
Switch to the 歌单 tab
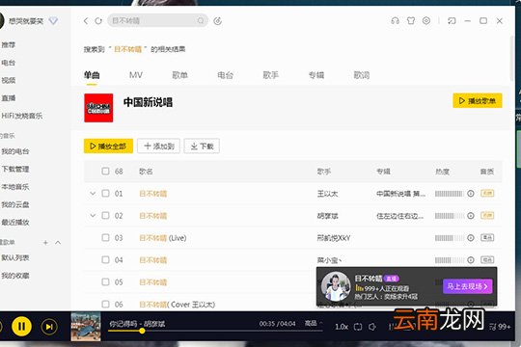180,75
